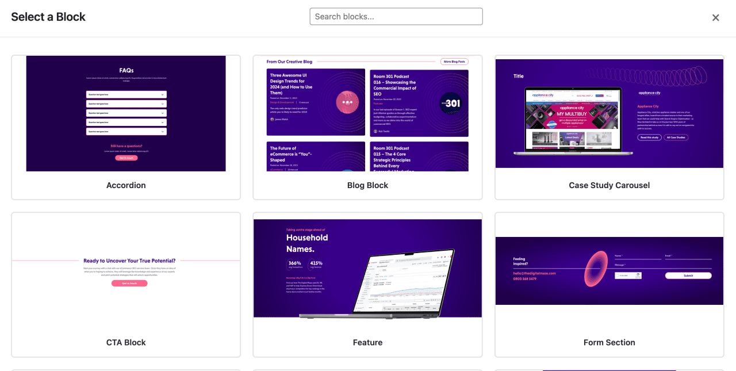Choose the Form Section block label
Viewport: 736px width, 371px height.
pos(609,342)
